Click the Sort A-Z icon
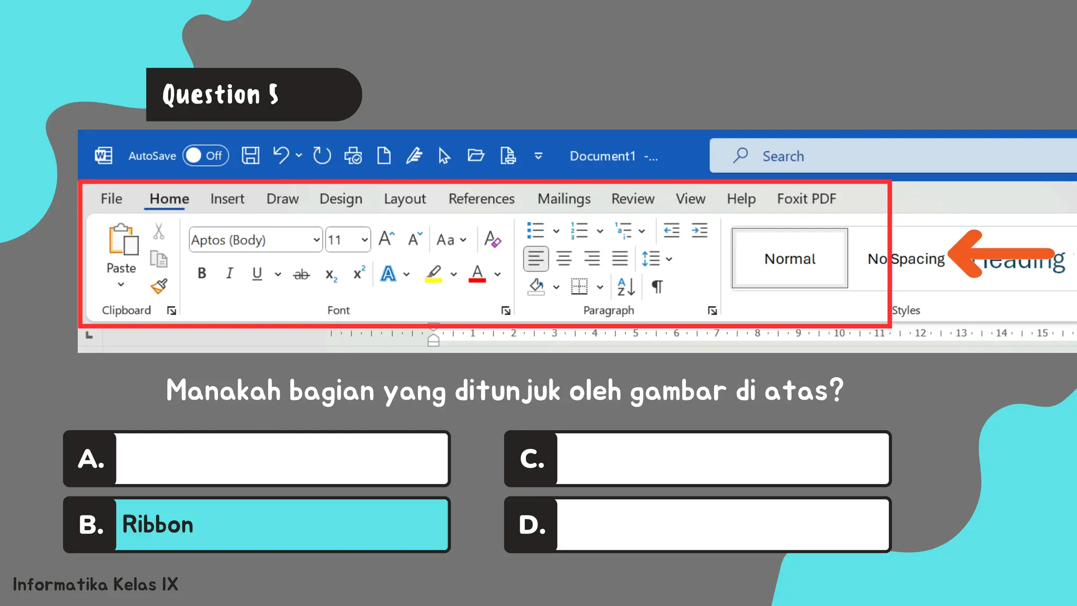Viewport: 1077px width, 606px height. tap(626, 287)
